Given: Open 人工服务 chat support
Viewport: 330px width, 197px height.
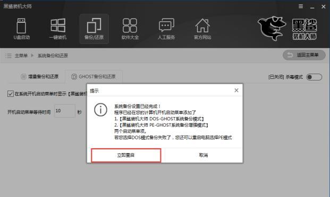Looking at the screenshot, I should pyautogui.click(x=166, y=29).
